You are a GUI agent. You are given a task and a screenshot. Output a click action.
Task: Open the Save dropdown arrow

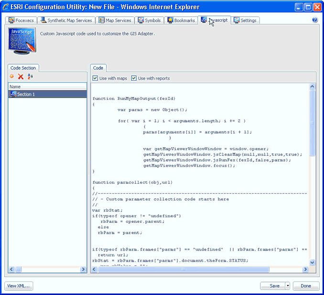click(x=287, y=286)
